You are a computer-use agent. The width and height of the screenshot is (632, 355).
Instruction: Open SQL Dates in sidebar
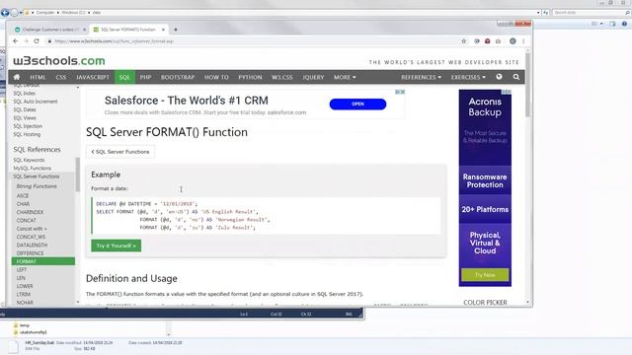[x=25, y=109]
